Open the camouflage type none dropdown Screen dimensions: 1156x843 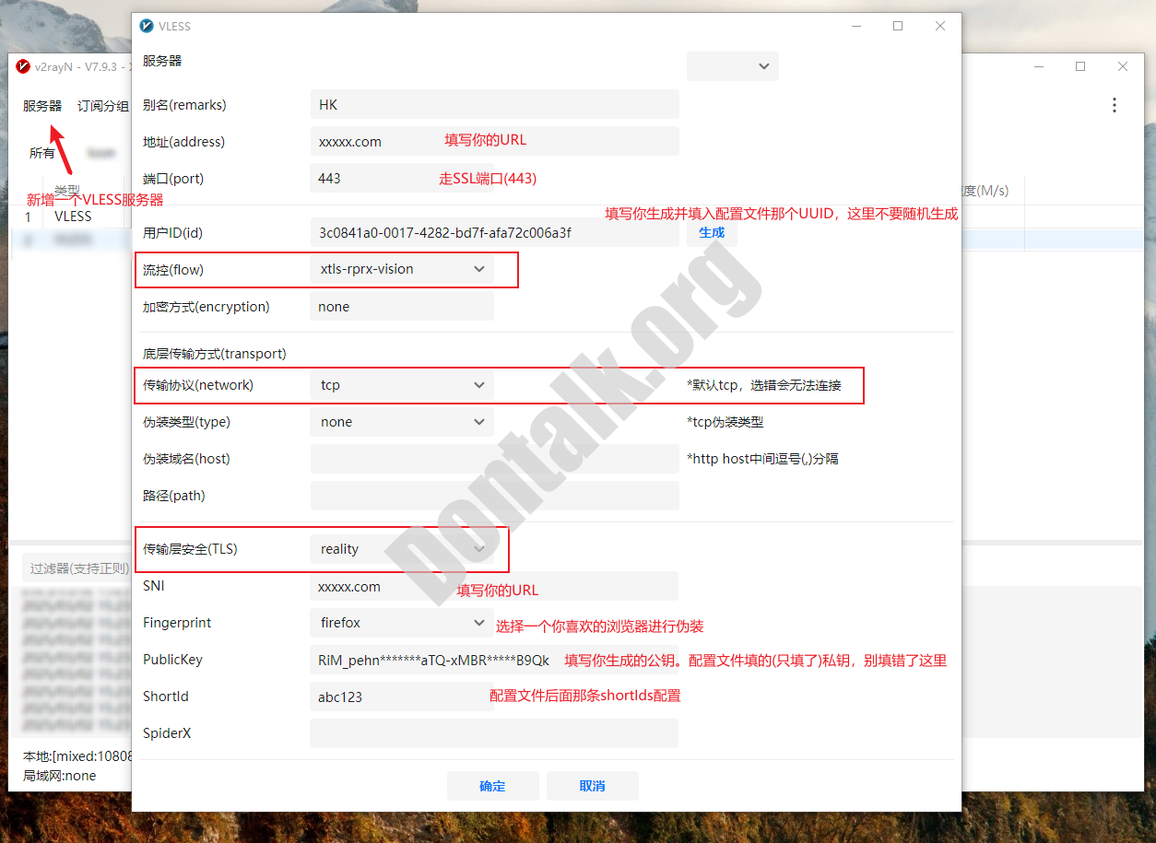(x=478, y=422)
